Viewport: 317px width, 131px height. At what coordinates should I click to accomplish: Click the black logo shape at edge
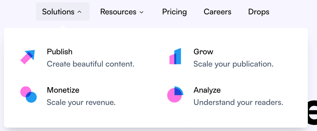click(x=312, y=112)
